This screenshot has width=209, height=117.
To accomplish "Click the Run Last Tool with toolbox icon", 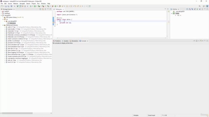I will coord(43,6).
